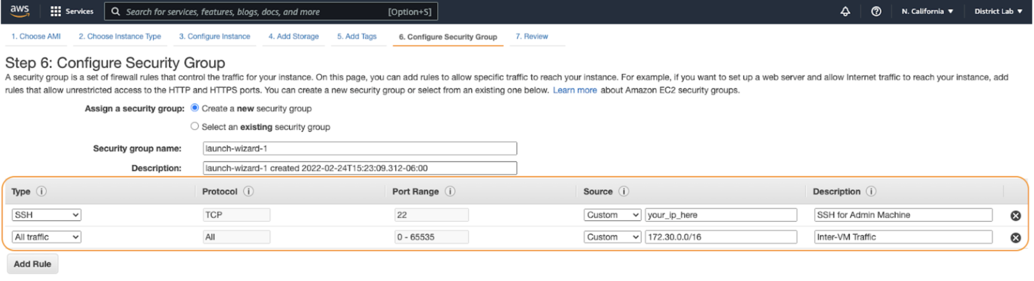Open the Services grid menu icon
This screenshot has width=1034, height=281.
click(x=56, y=12)
